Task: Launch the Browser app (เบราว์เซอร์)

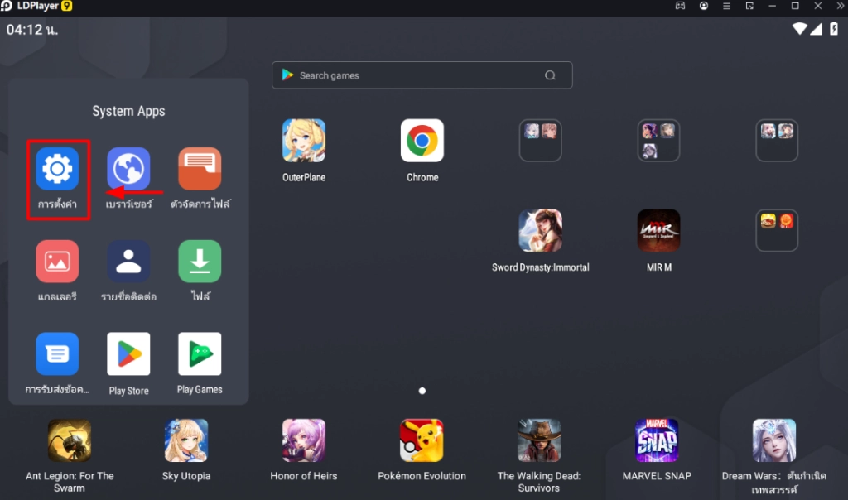Action: tap(128, 169)
